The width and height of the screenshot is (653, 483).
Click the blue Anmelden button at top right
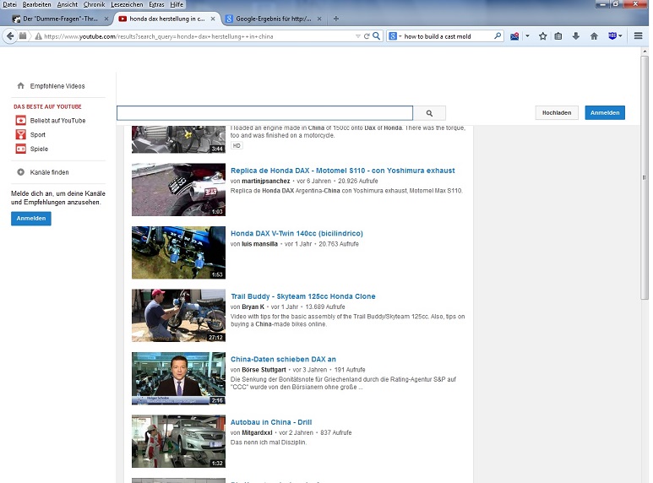(x=605, y=112)
